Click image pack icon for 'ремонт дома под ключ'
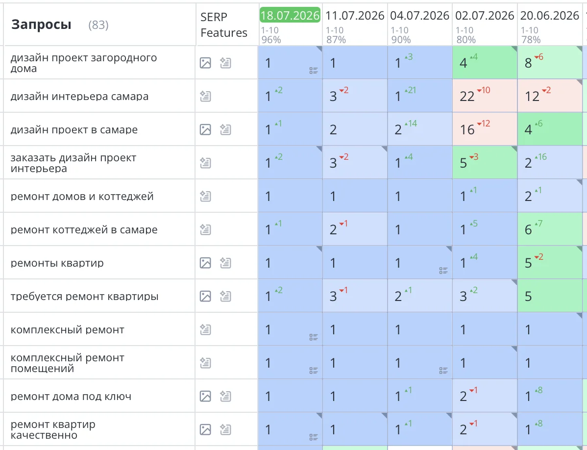 (x=205, y=396)
